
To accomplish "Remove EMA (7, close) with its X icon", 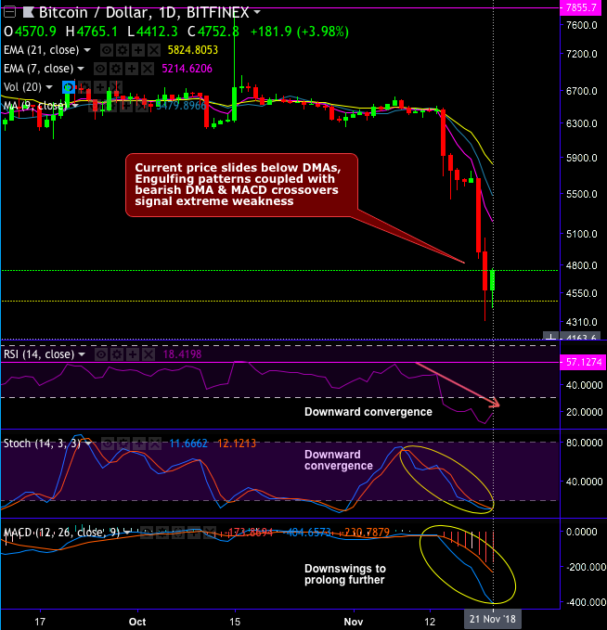I will [x=148, y=69].
